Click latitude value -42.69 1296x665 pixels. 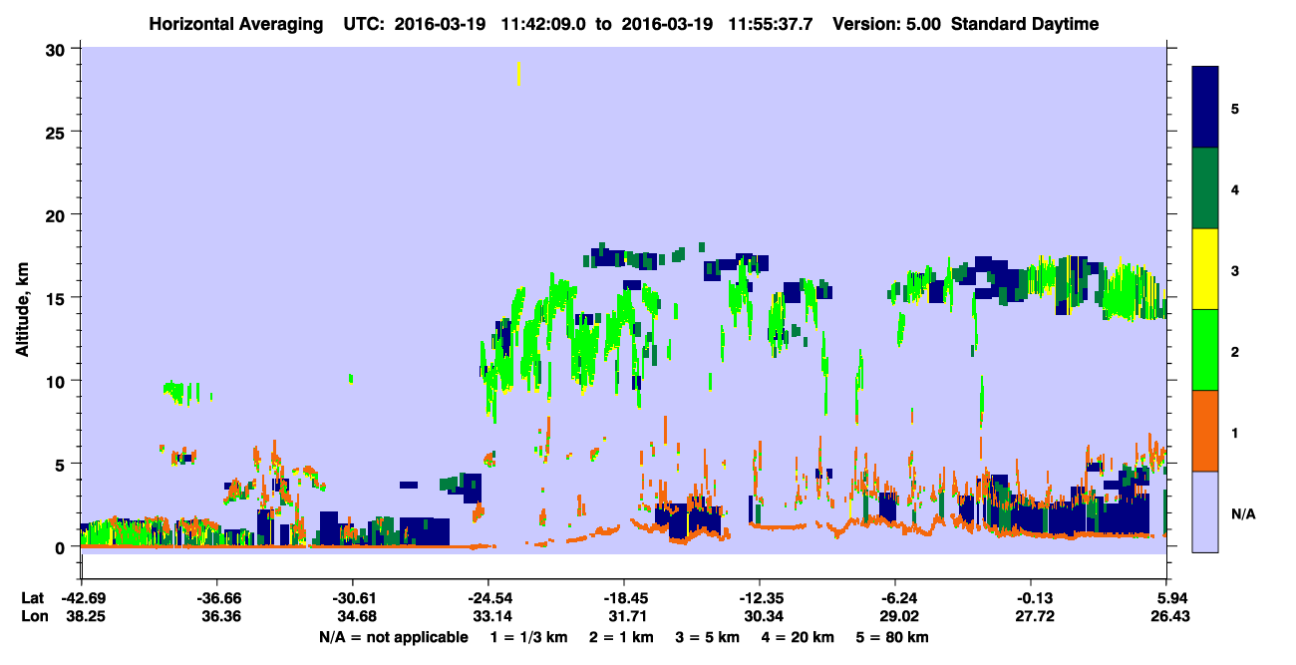82,598
